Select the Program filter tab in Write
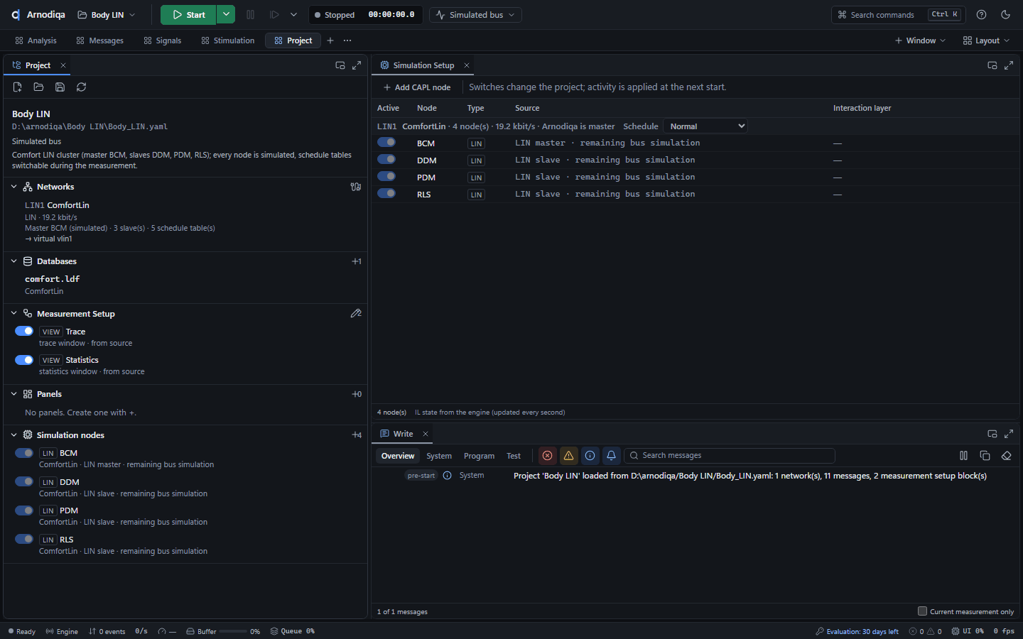This screenshot has height=639, width=1023. coord(479,456)
